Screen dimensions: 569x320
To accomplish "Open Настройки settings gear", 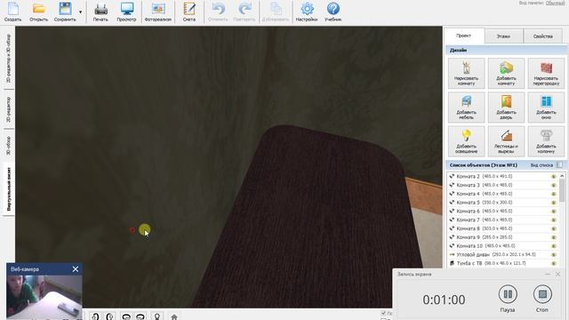I will coord(307,12).
